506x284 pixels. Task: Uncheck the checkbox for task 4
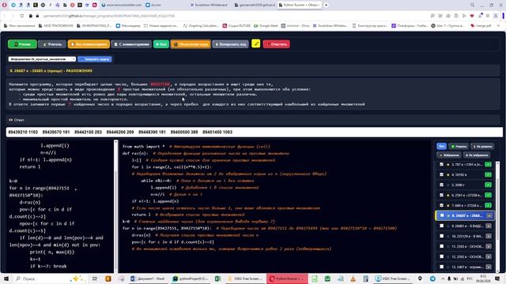[x=442, y=174]
